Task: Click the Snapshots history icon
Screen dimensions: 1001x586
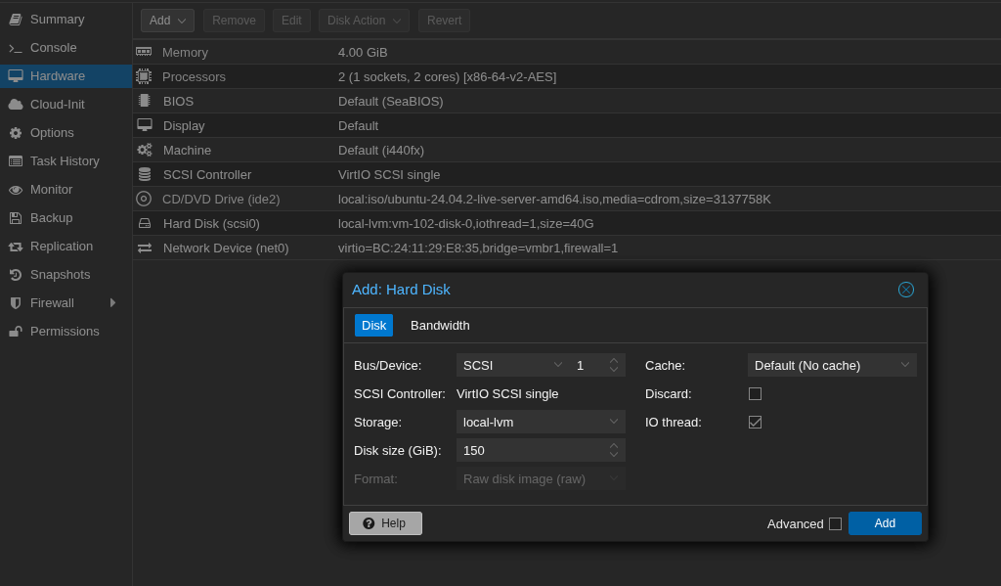Action: tap(16, 275)
